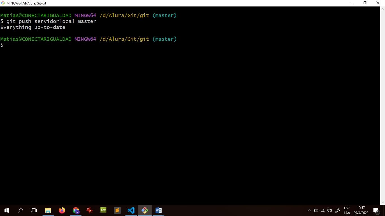Image resolution: width=385 pixels, height=216 pixels.
Task: Launch Firefox from the taskbar
Action: click(62, 210)
